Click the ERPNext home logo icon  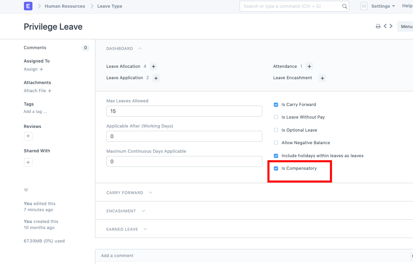pos(28,6)
